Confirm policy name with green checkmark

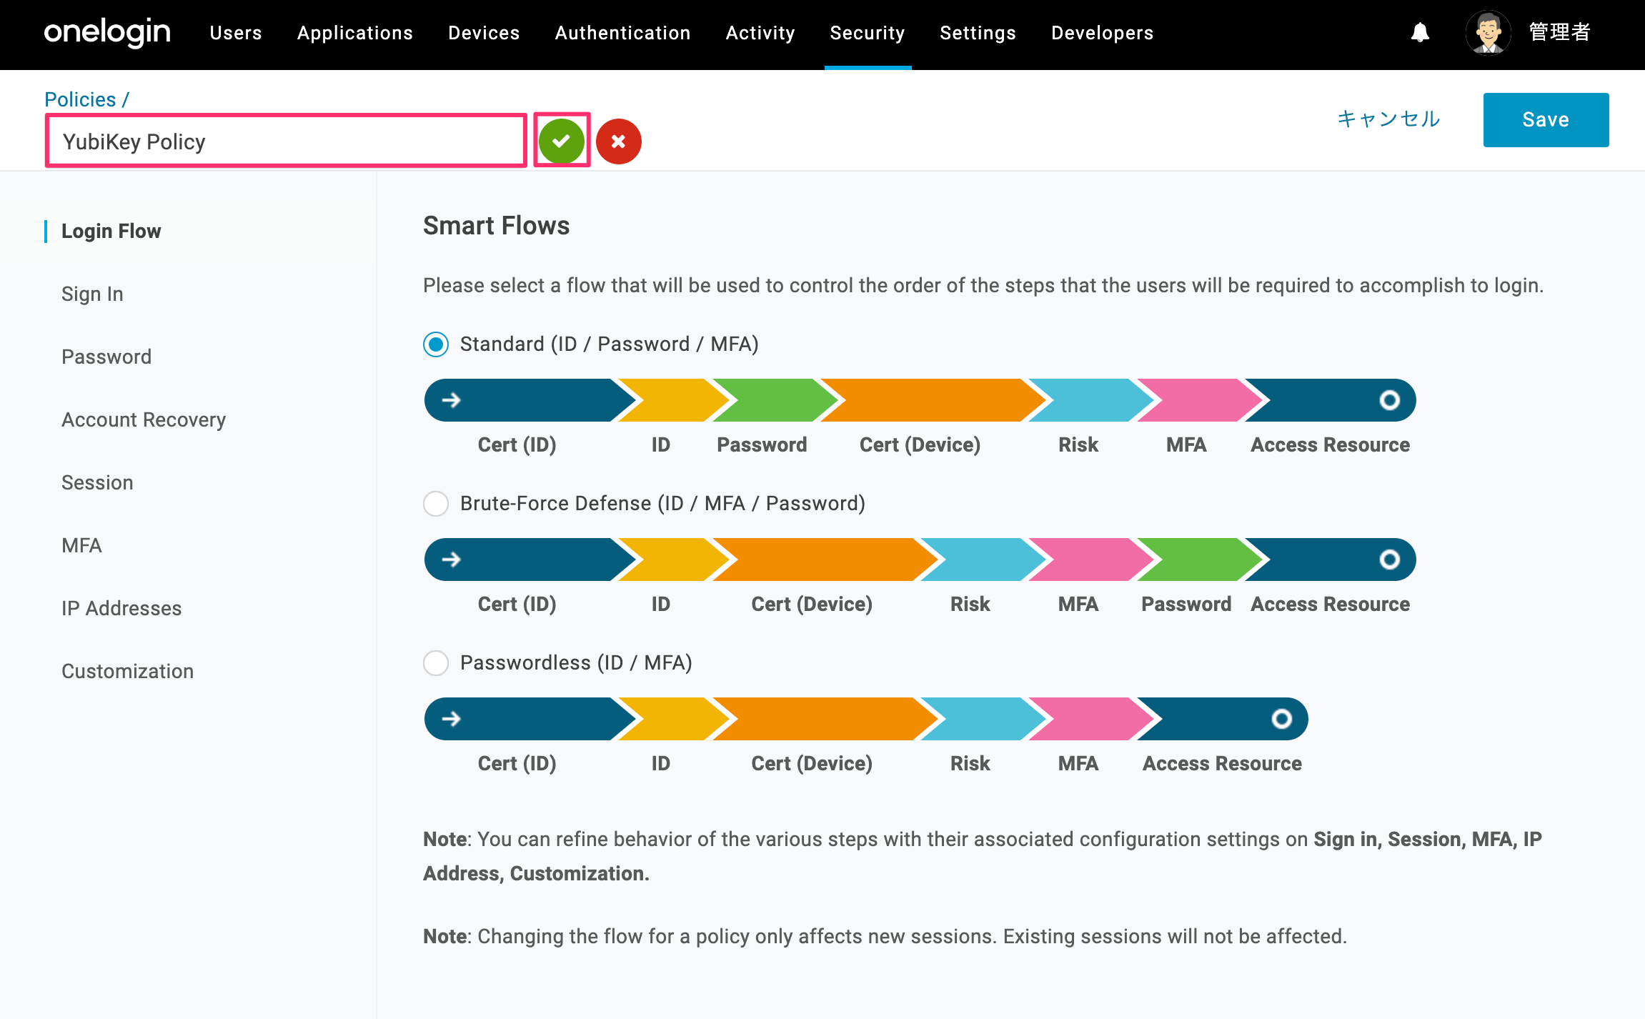pyautogui.click(x=562, y=141)
